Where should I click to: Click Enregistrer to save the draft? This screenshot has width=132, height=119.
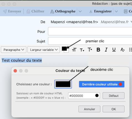[100, 11]
